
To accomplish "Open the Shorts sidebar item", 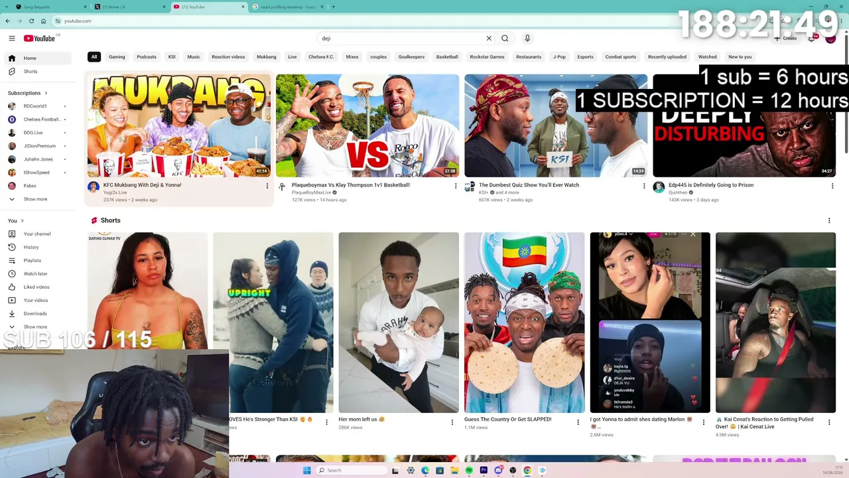I will click(x=38, y=72).
